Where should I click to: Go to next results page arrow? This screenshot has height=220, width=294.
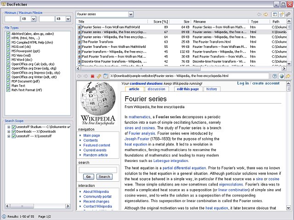pyautogui.click(x=266, y=15)
